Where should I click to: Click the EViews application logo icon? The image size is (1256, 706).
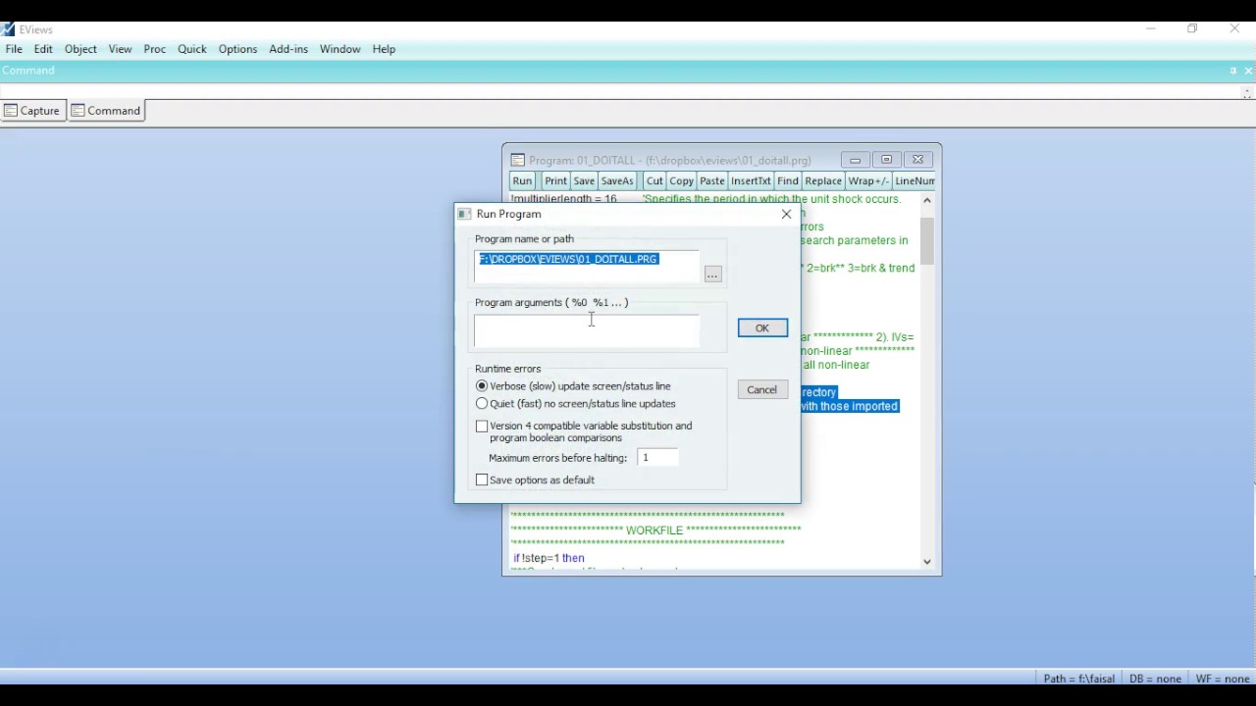(9, 29)
